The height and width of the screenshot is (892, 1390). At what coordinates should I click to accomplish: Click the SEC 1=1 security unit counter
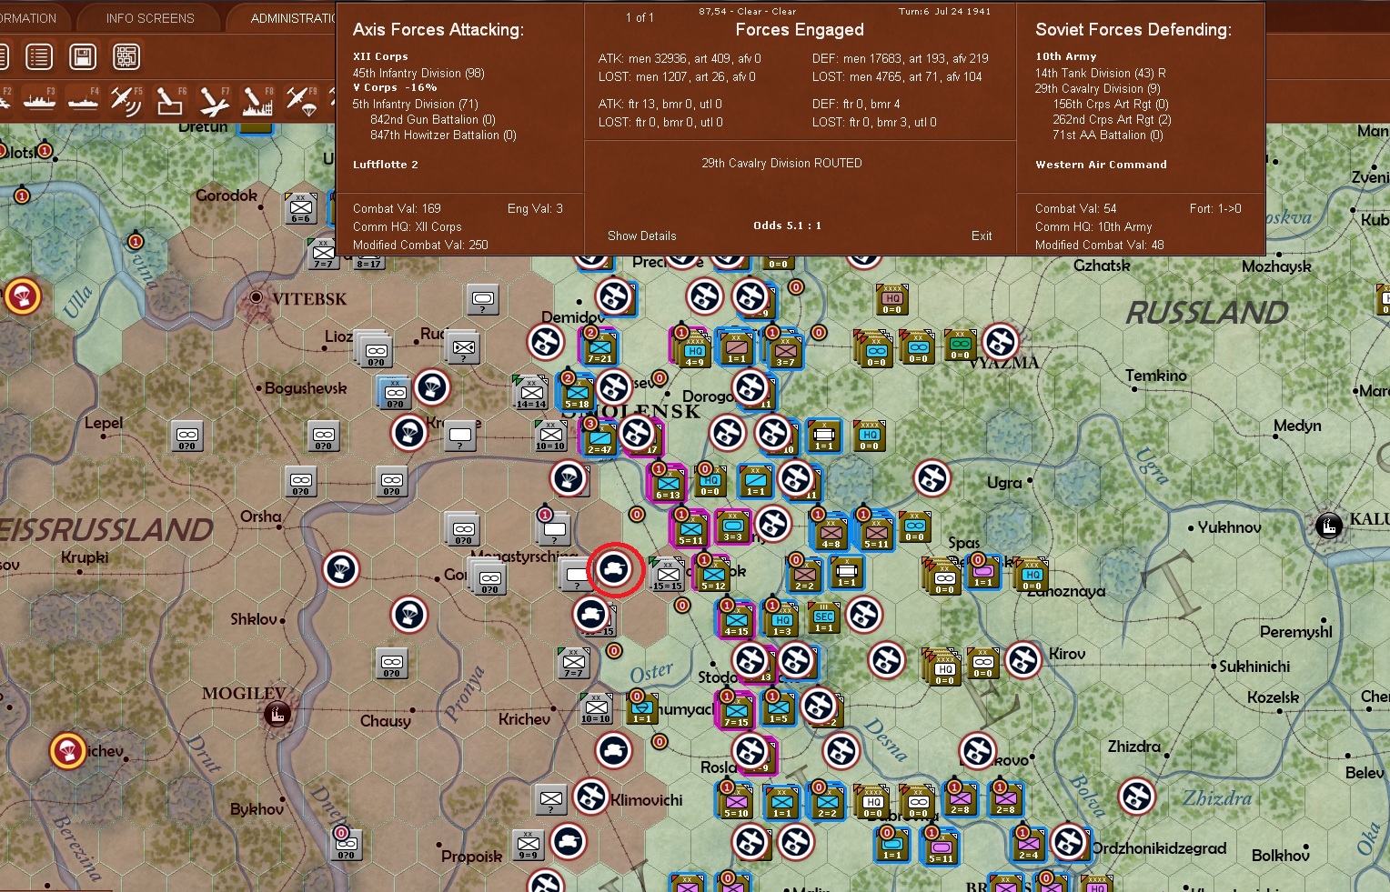(x=824, y=616)
